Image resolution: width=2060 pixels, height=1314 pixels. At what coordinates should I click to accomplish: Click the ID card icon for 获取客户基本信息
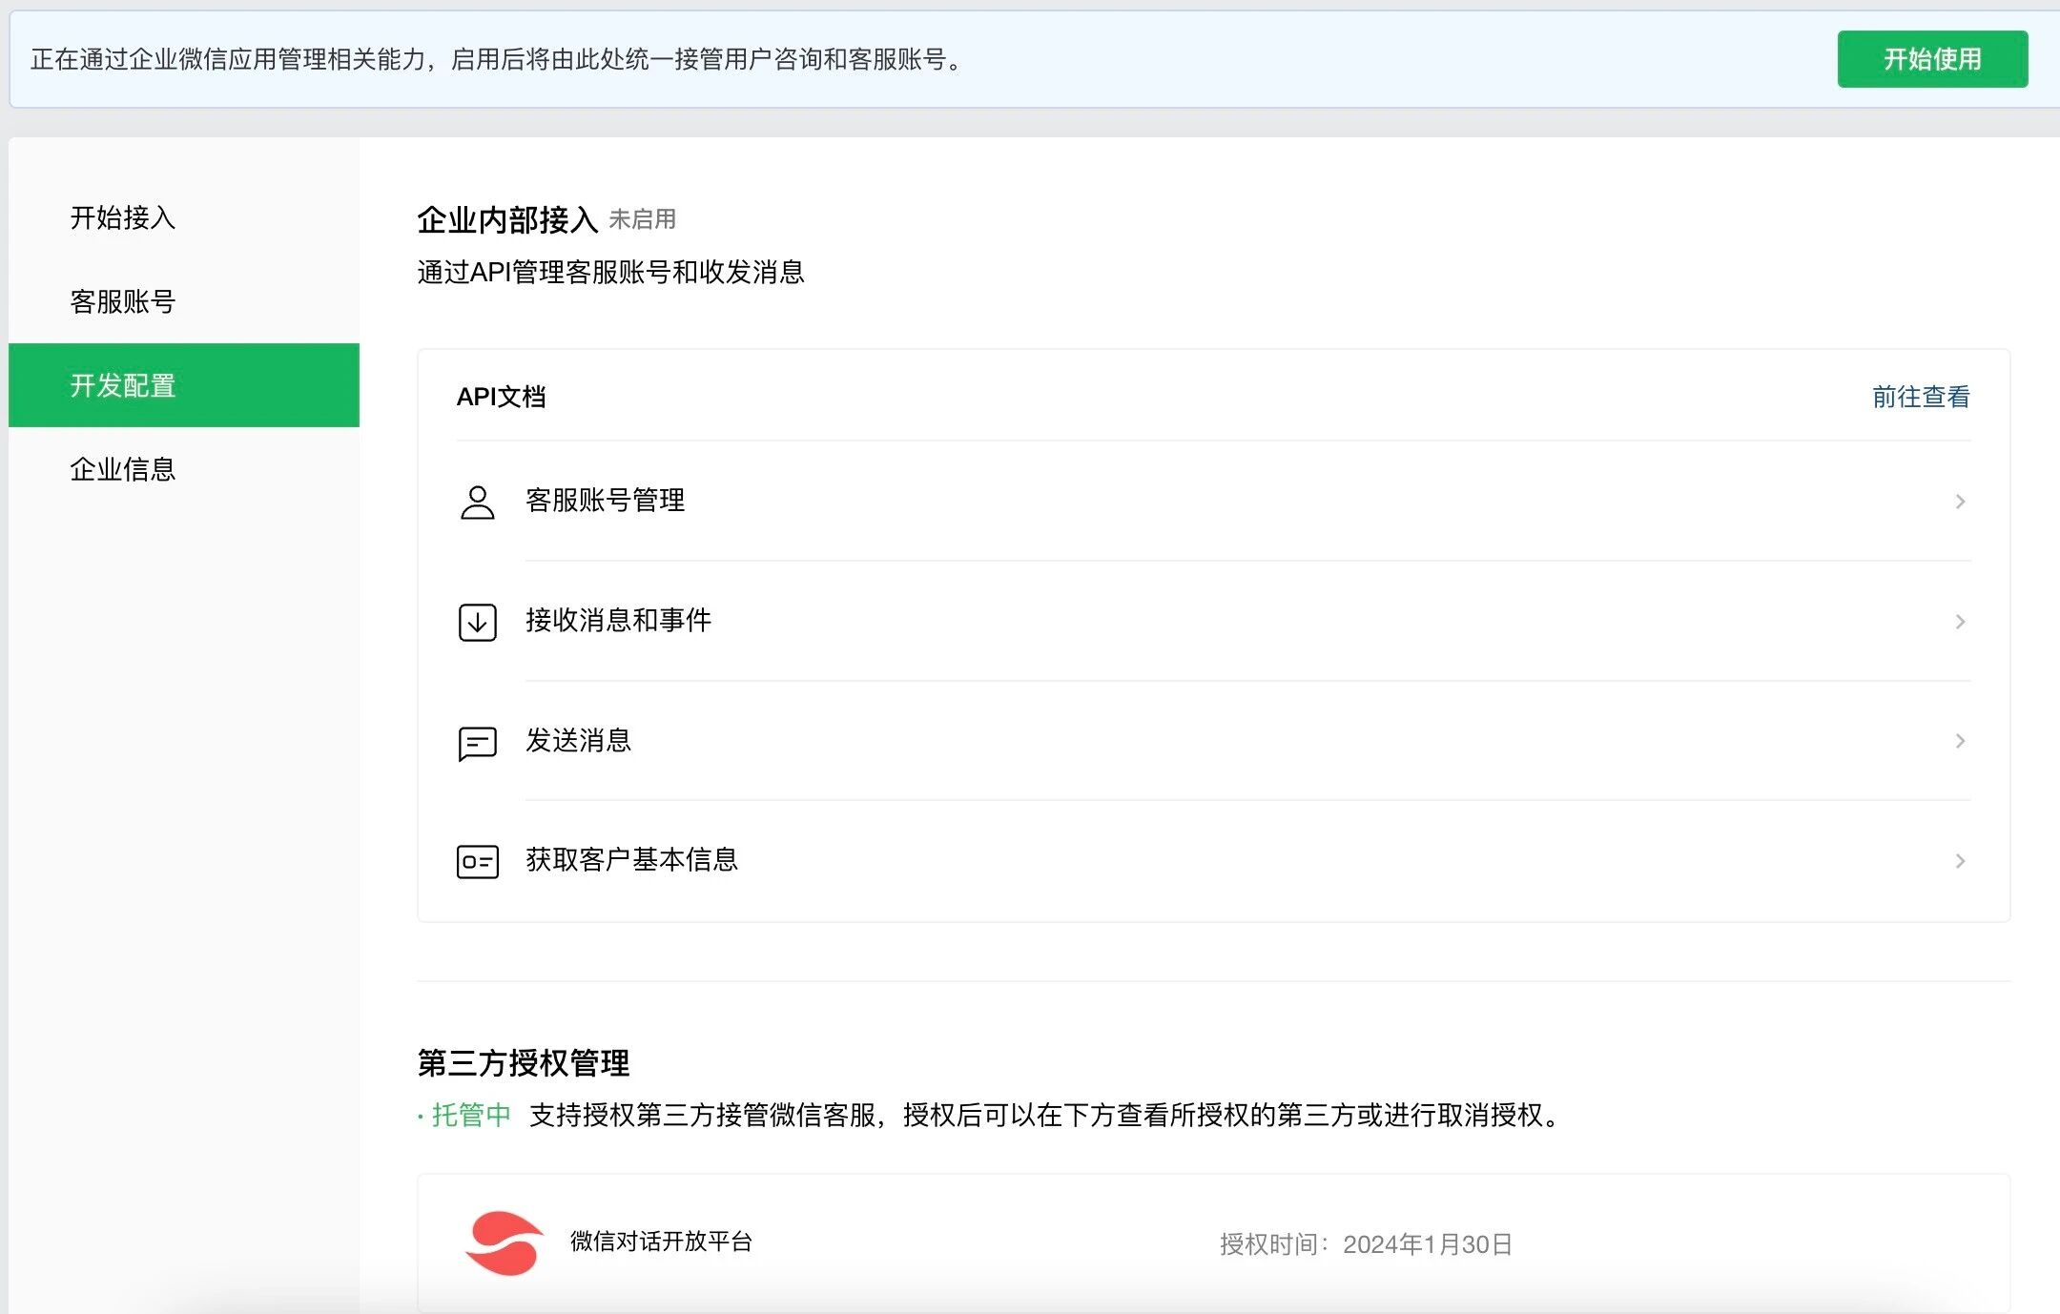477,861
